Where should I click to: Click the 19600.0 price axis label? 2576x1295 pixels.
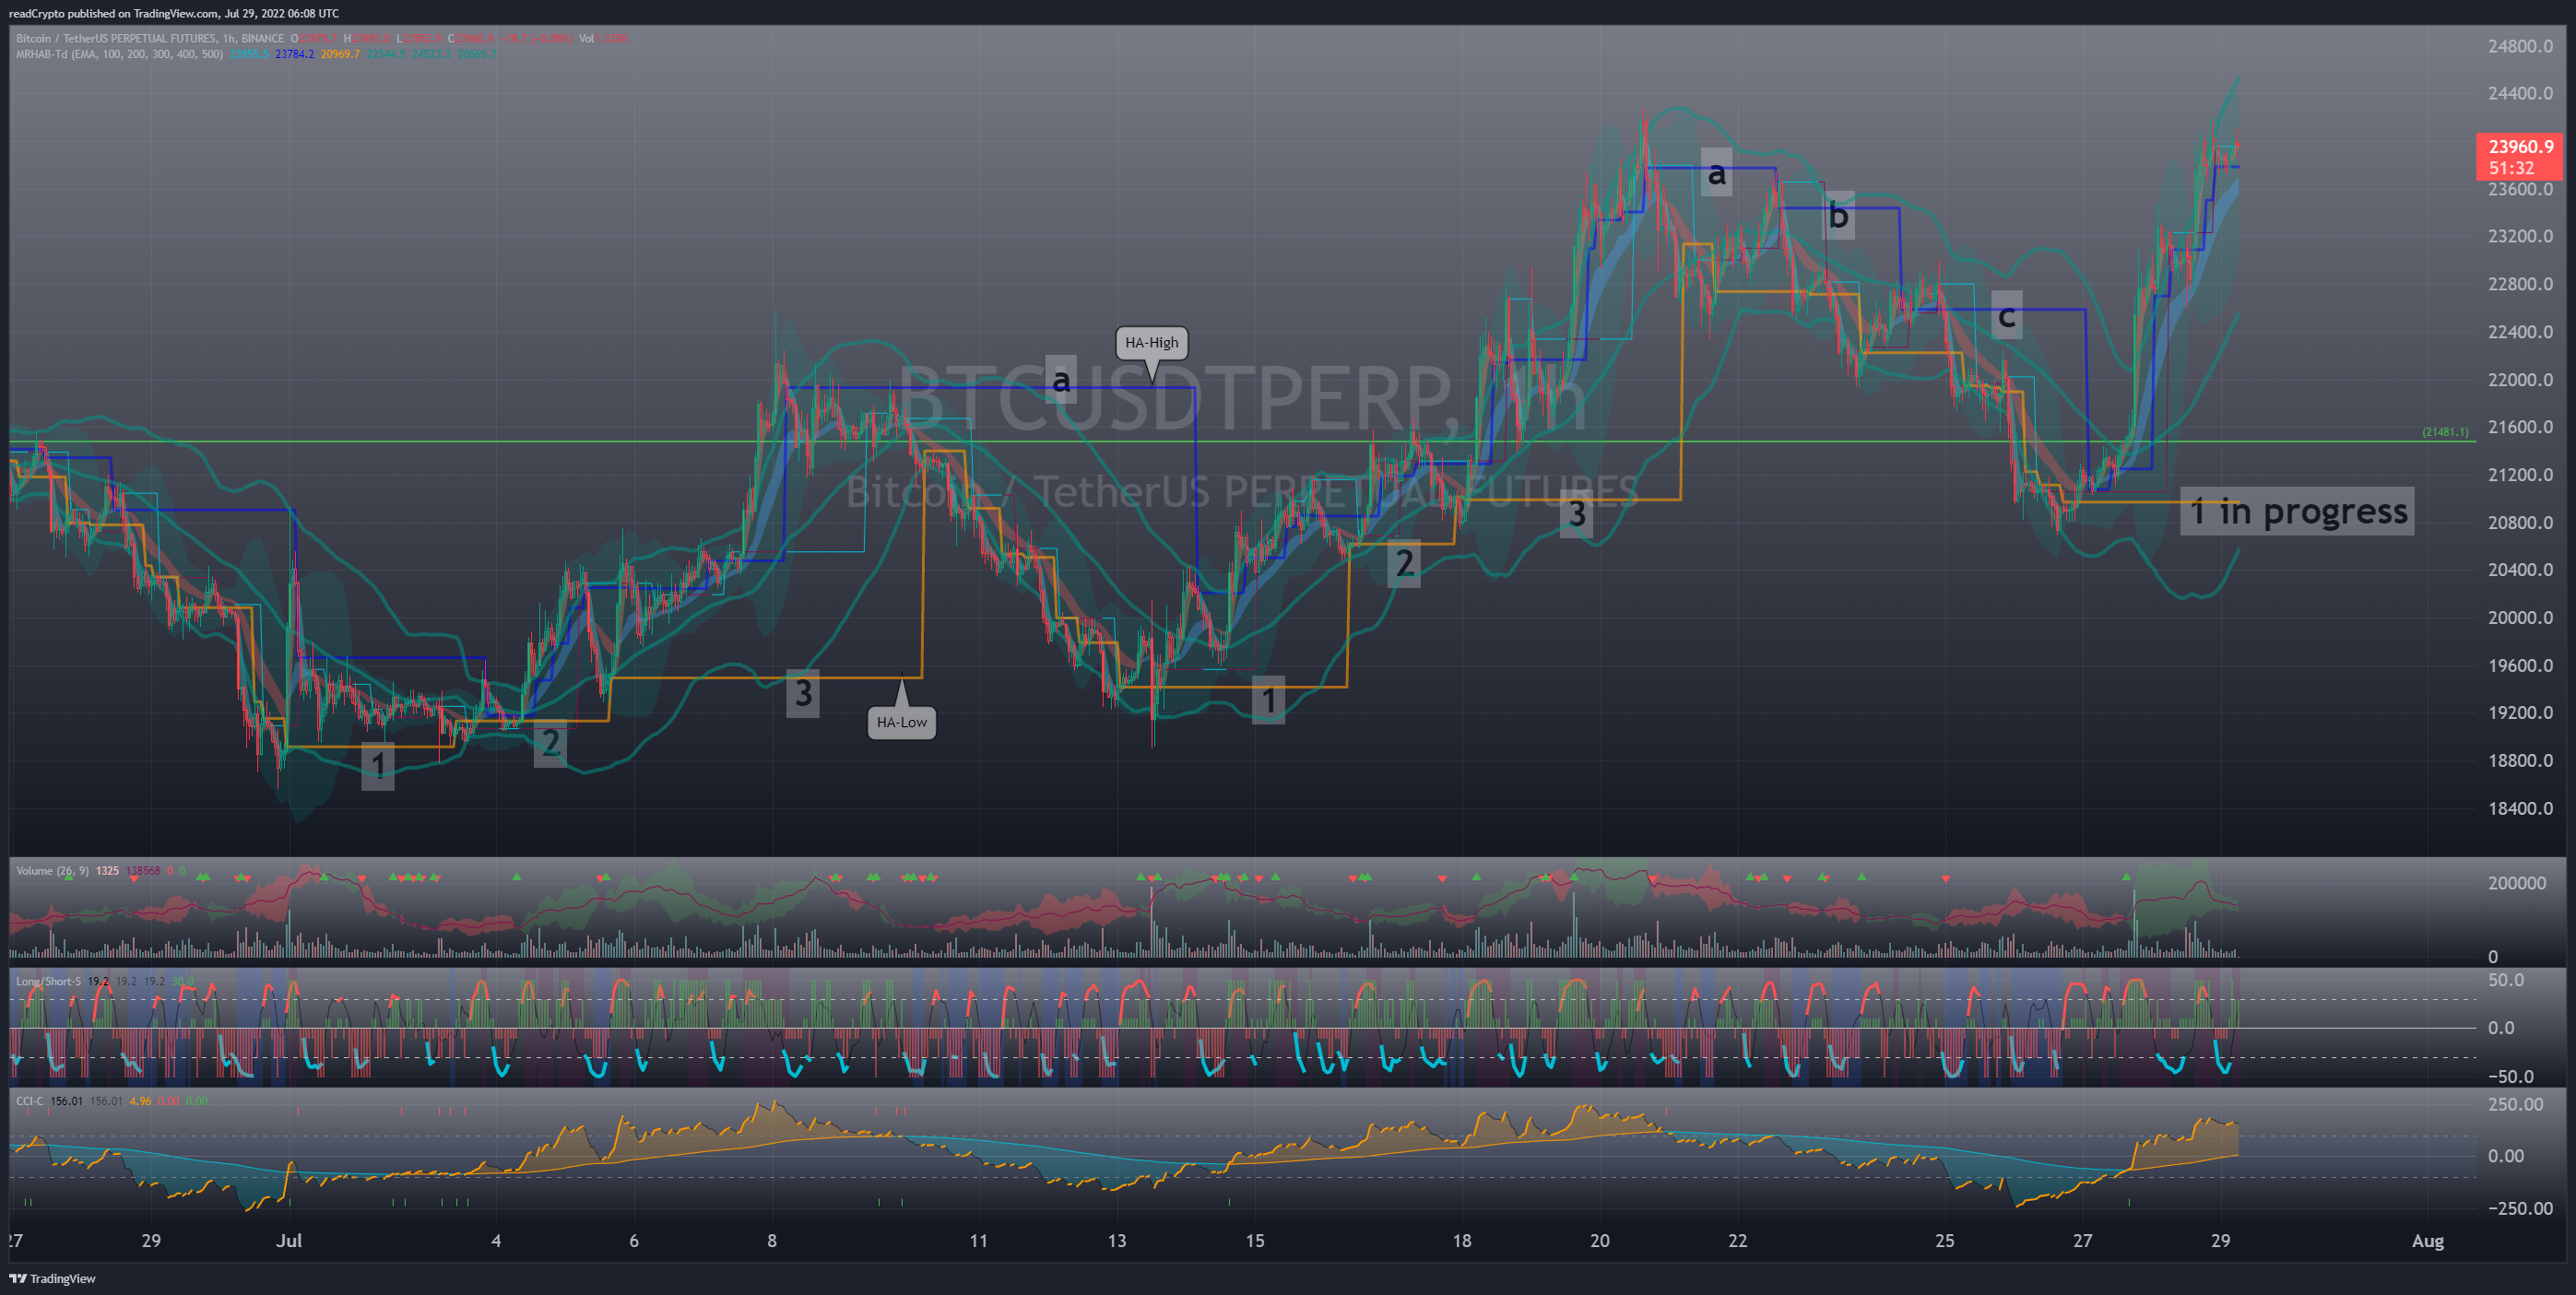coord(2520,666)
